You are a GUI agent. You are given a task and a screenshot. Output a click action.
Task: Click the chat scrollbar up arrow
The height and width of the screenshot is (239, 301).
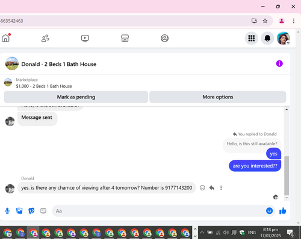coord(287,109)
